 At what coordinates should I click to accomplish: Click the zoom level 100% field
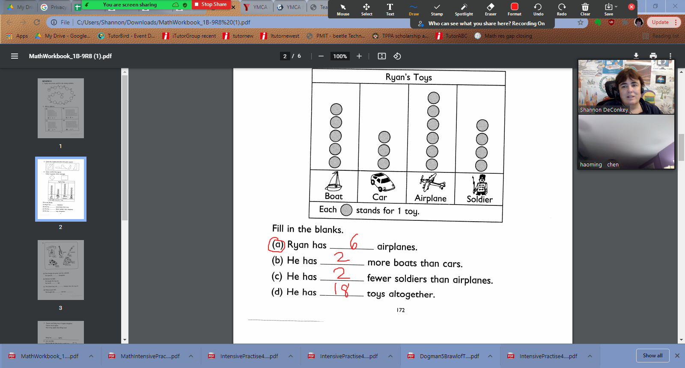coord(340,56)
